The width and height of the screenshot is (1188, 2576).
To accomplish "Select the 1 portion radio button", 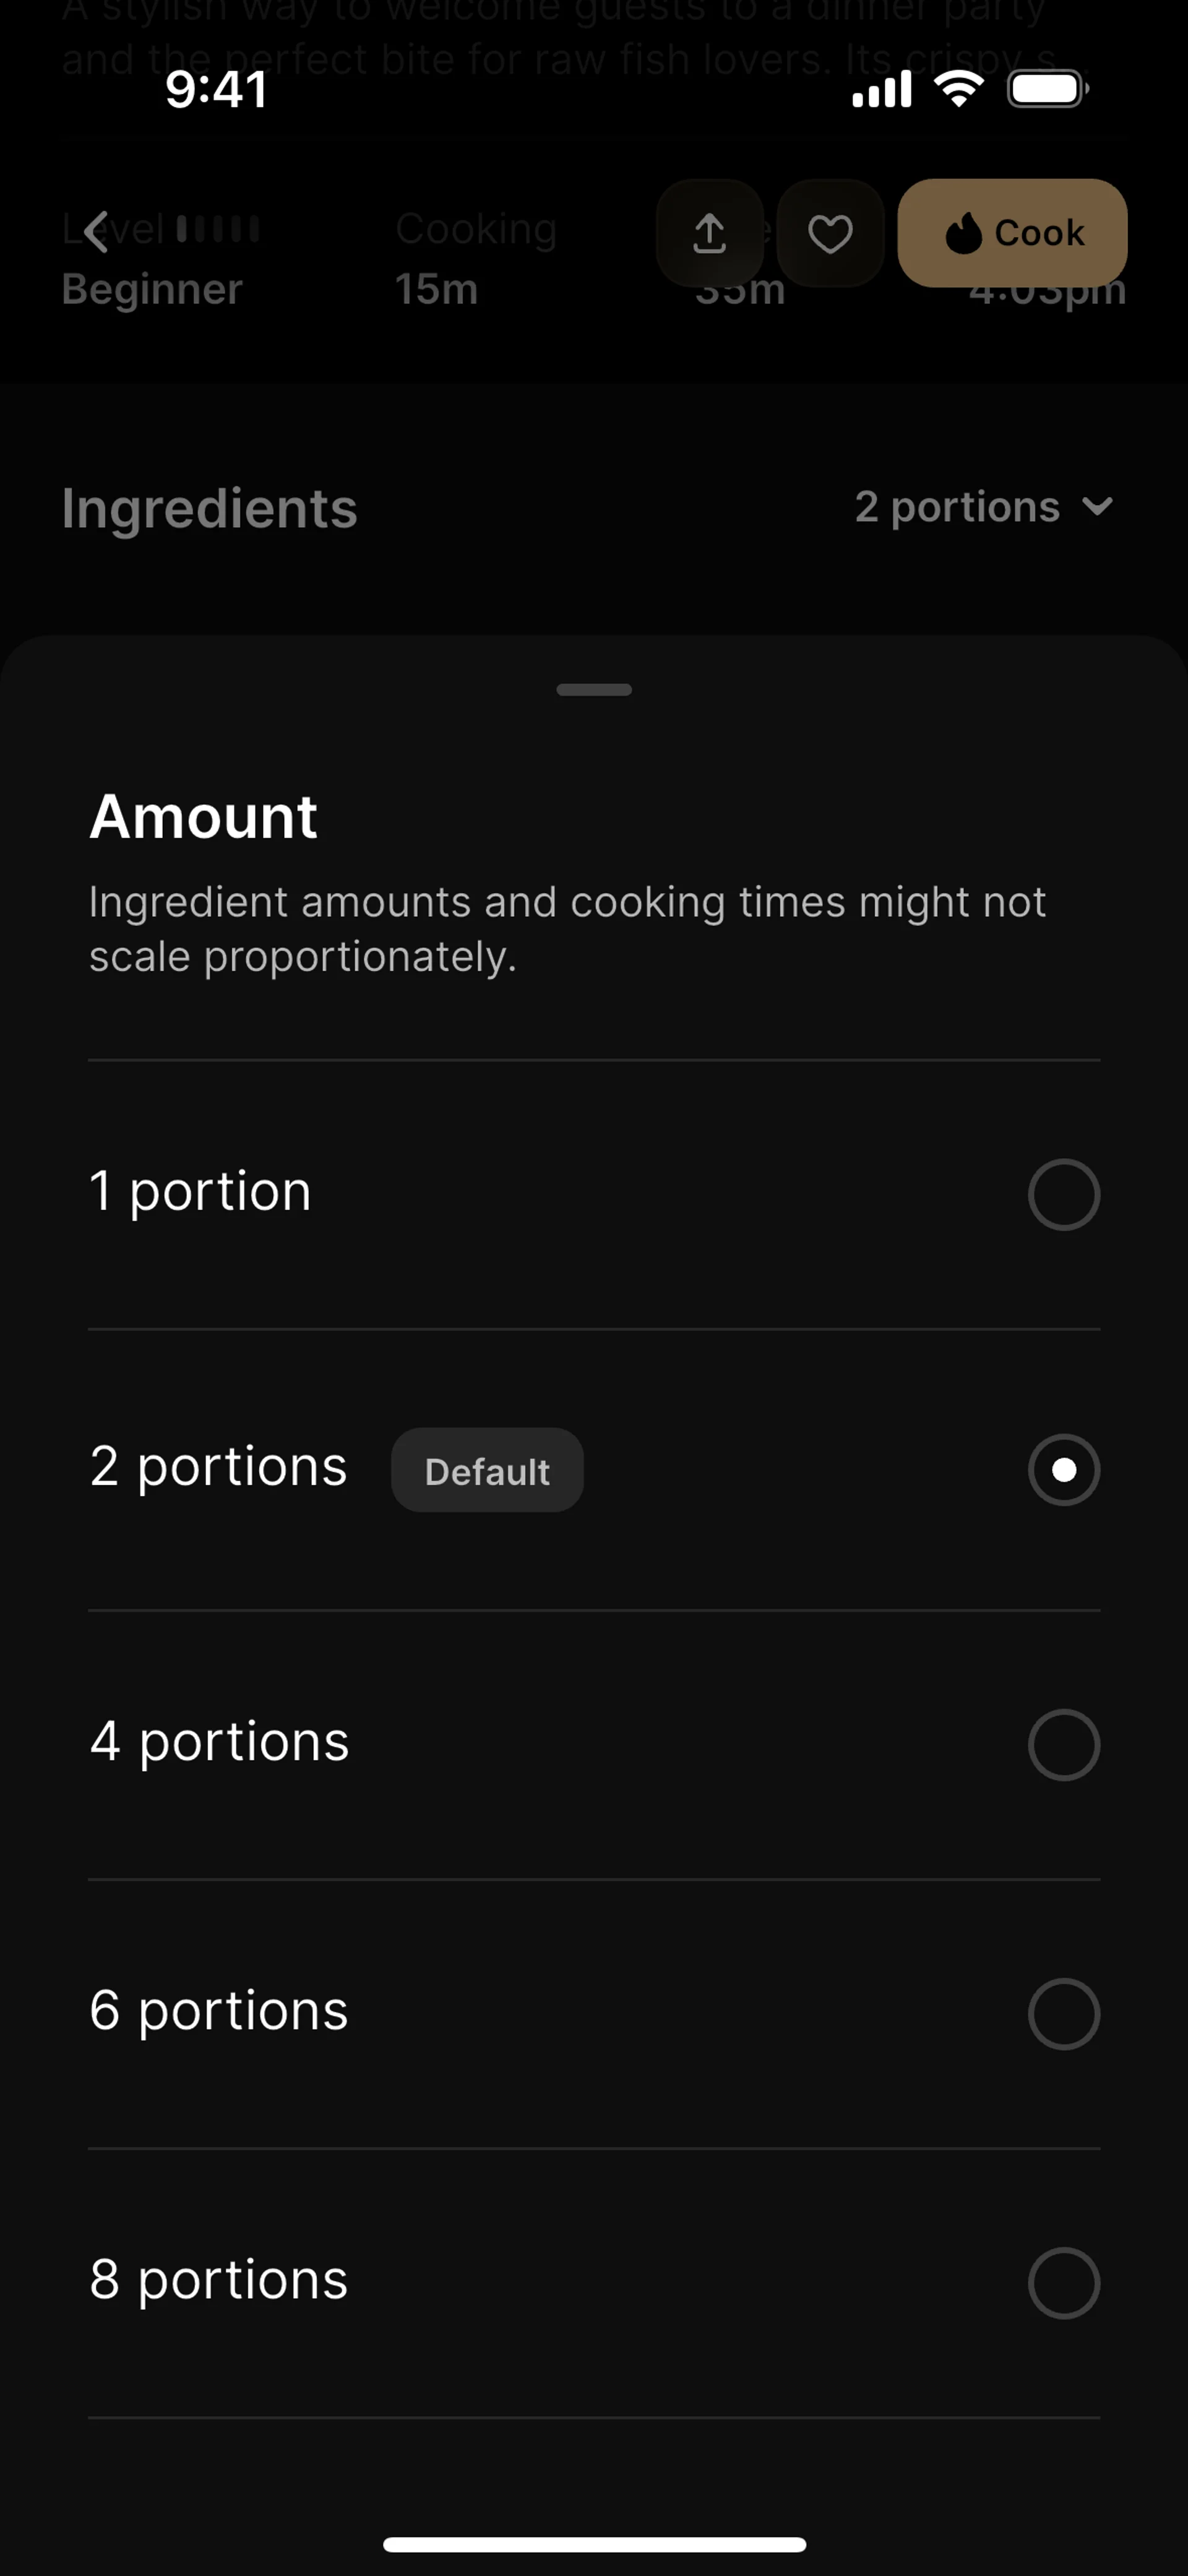I will pos(1063,1194).
